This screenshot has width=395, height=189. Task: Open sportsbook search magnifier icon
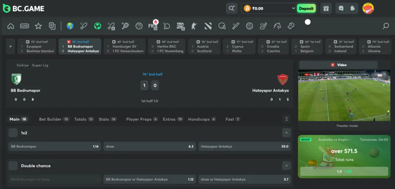coord(386,26)
